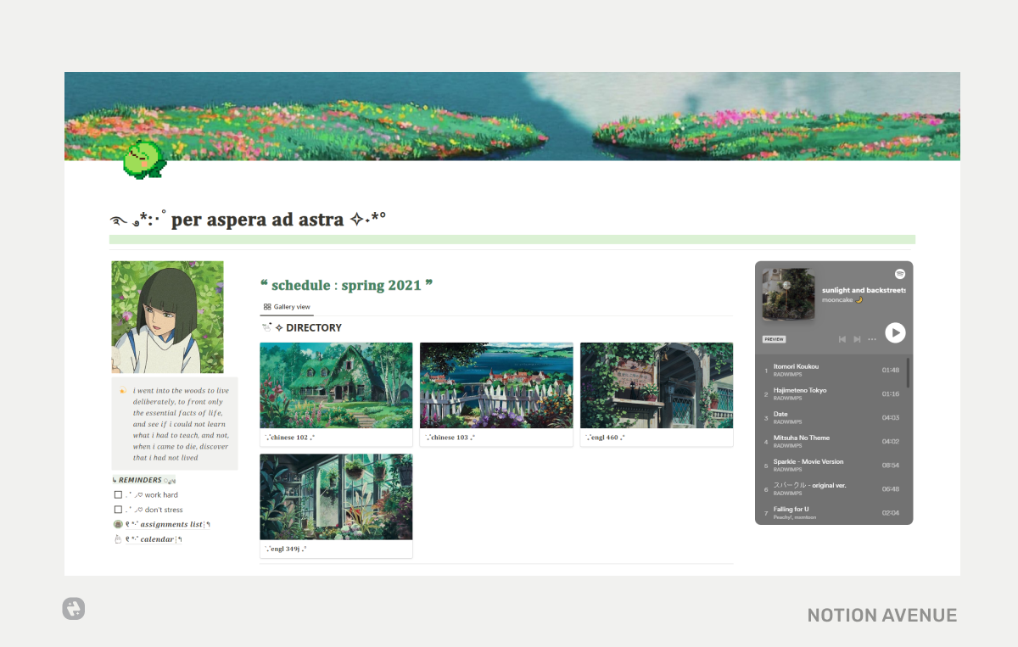1018x647 pixels.
Task: Open the engl 349j gallery card image
Action: pos(336,497)
